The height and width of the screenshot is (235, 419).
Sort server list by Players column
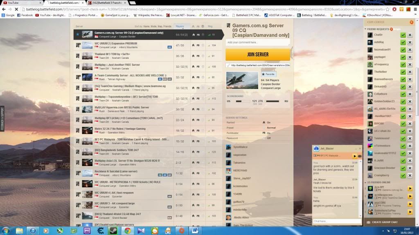(x=180, y=26)
